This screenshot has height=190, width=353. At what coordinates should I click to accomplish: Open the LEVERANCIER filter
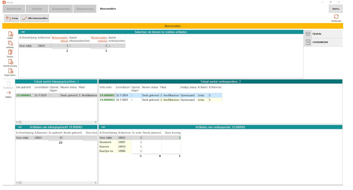pos(323,42)
